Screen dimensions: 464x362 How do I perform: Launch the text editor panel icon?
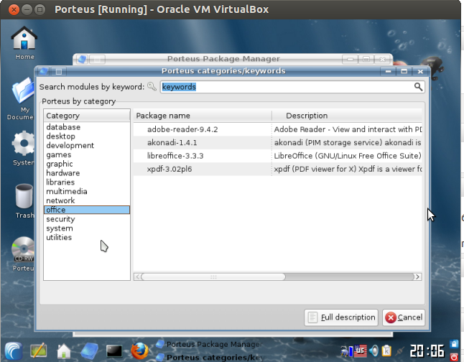39,351
